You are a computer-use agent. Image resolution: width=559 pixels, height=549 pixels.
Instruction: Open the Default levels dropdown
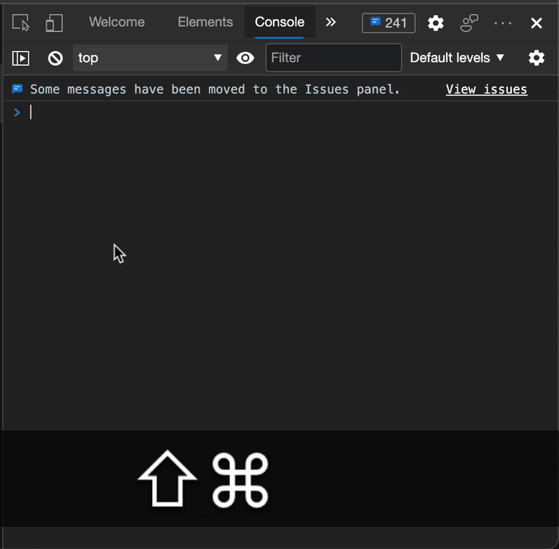click(457, 58)
